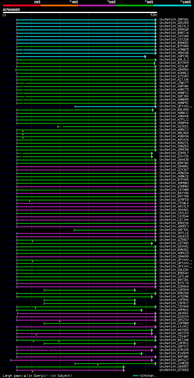Viewport: 194px width, 378px height.
Task: Click the UniRef100_Q84MQ0 hit name
Action: coord(174,70)
